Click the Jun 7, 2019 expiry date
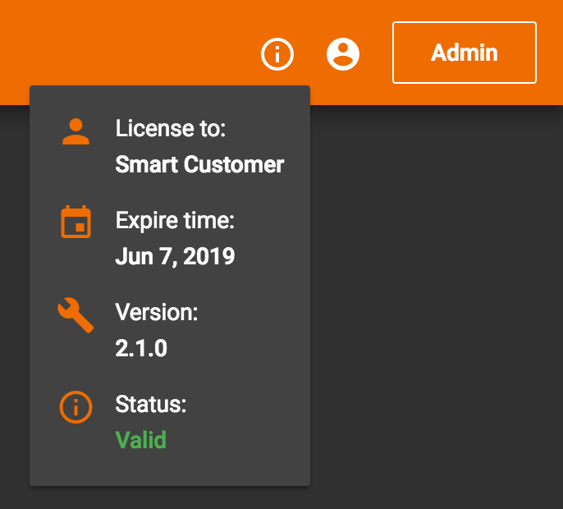Viewport: 563px width, 509px height. point(175,256)
